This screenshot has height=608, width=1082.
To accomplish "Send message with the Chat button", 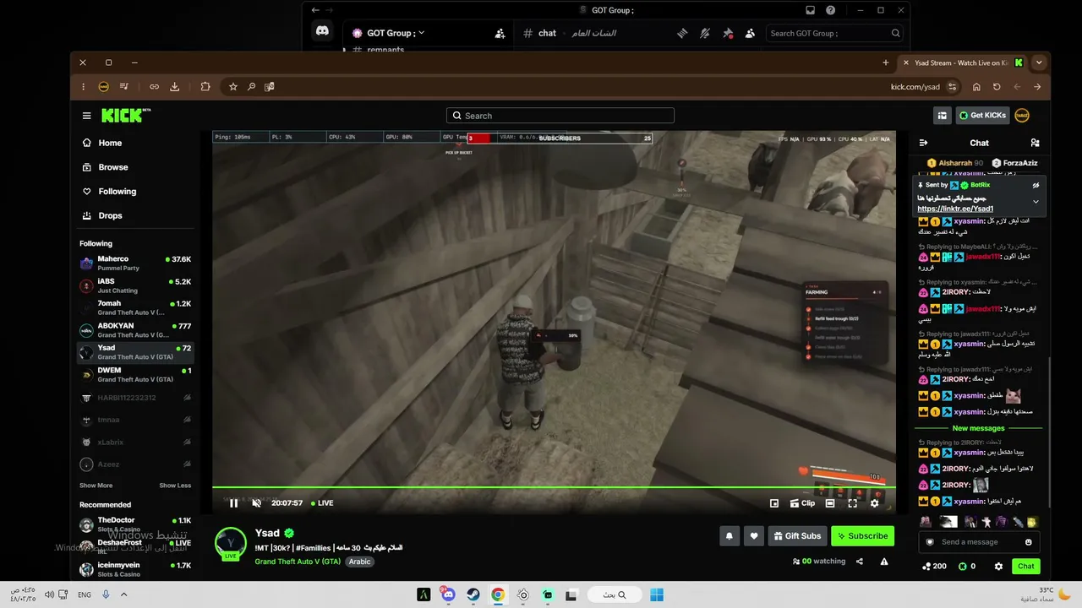I will point(1026,566).
